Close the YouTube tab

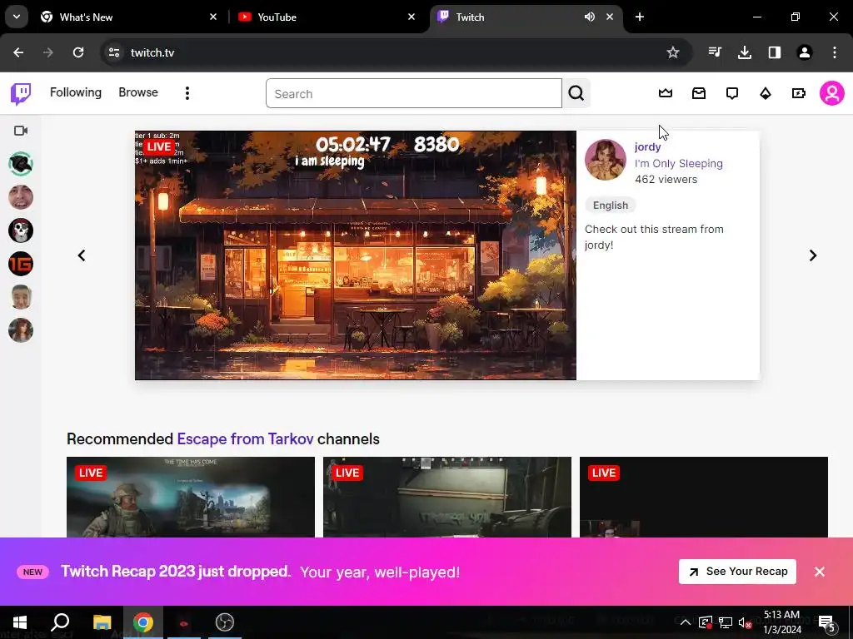click(412, 17)
